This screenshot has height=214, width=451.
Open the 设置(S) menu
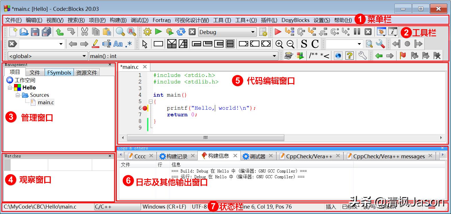point(322,20)
